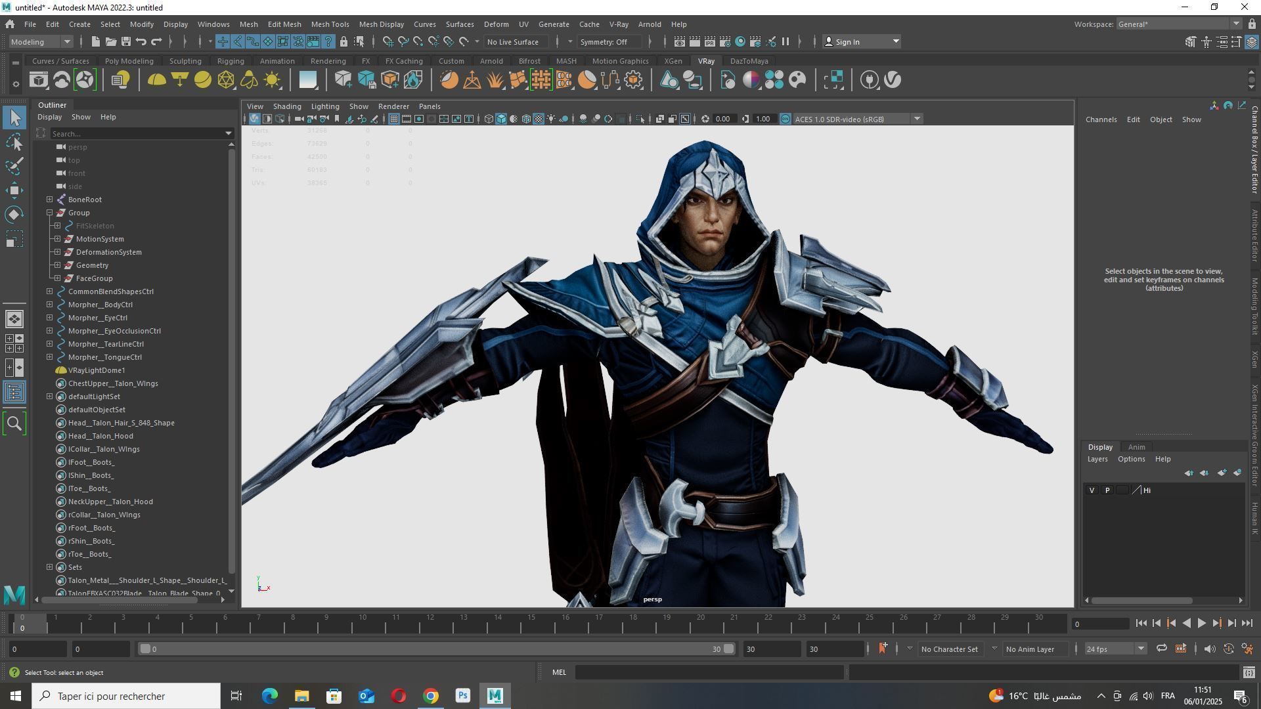Viewport: 1261px width, 709px height.
Task: Open the Workspace General dropdown
Action: pyautogui.click(x=1178, y=24)
